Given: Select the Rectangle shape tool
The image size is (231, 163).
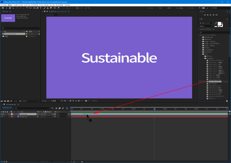Looking at the screenshot, I should click(x=34, y=8).
